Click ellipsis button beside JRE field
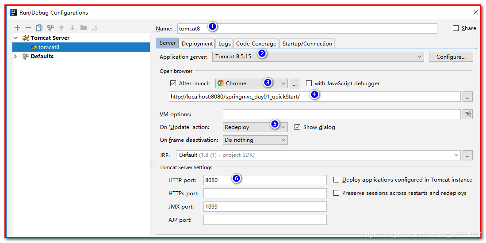 click(x=468, y=155)
